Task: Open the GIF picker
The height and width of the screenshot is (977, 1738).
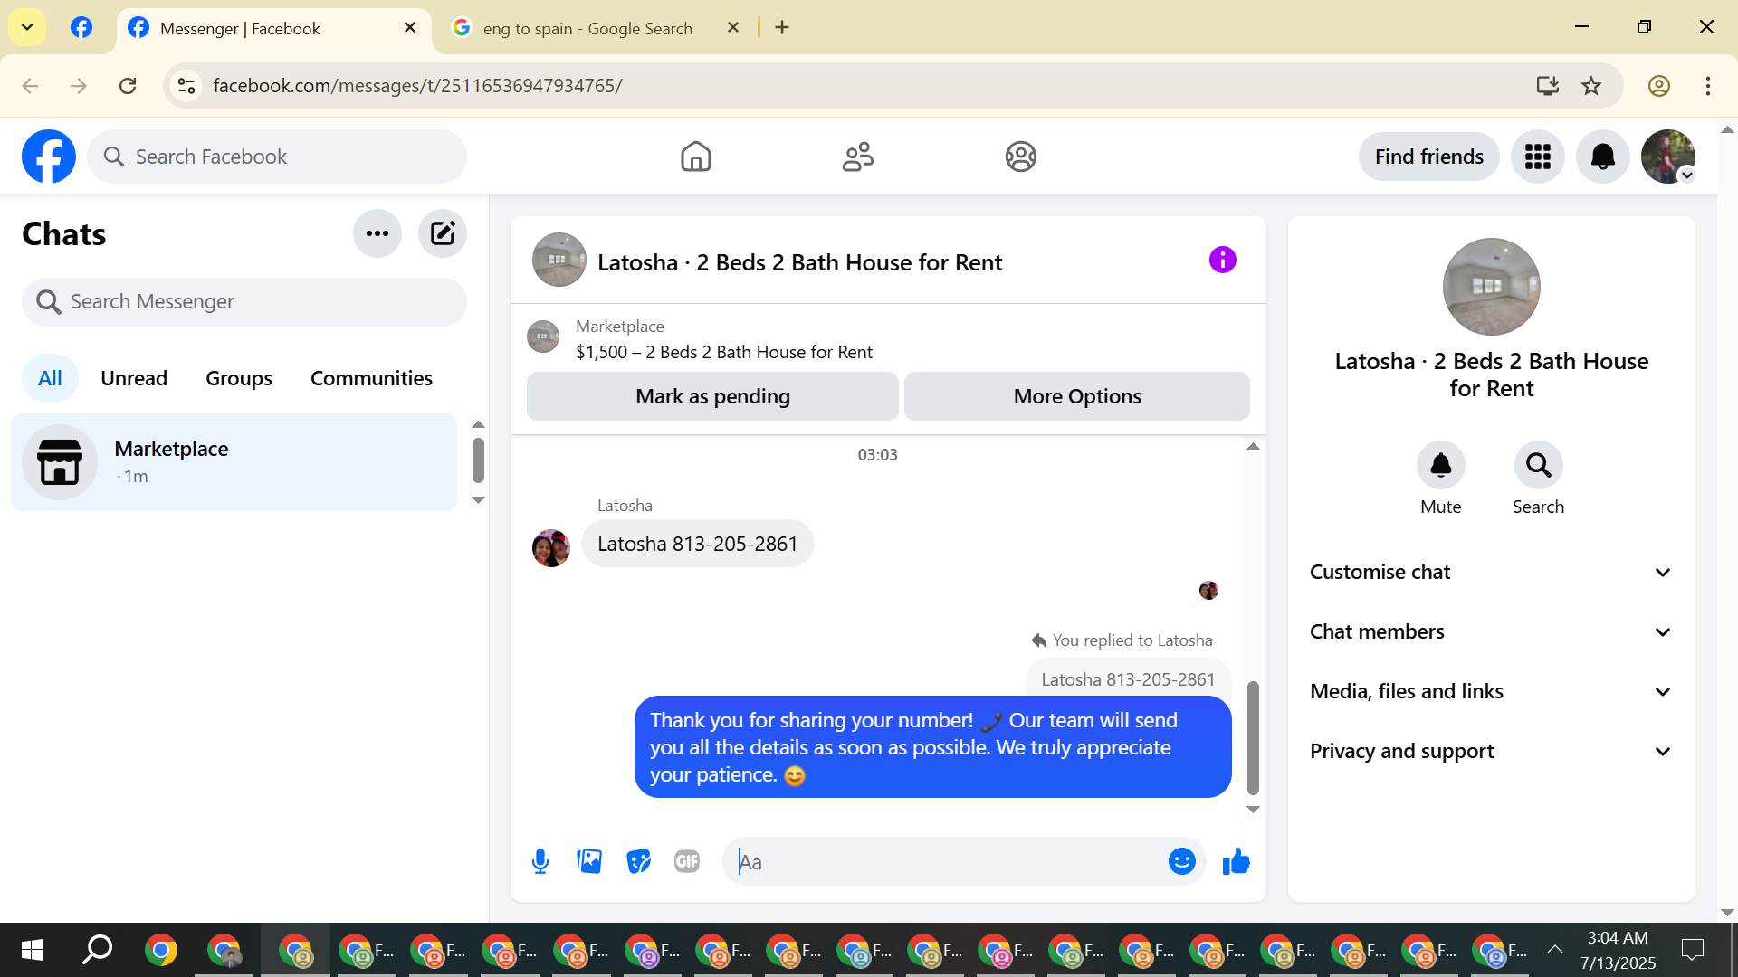Action: 687,861
